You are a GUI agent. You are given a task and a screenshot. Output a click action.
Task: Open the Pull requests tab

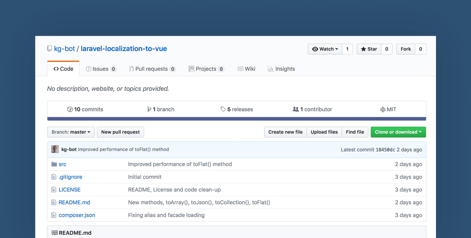click(x=152, y=69)
